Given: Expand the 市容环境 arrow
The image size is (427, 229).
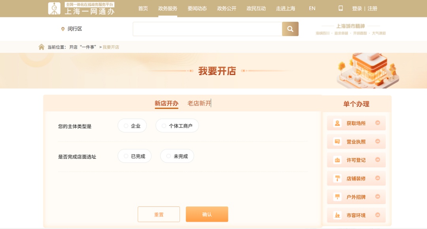Looking at the screenshot, I should 378,215.
